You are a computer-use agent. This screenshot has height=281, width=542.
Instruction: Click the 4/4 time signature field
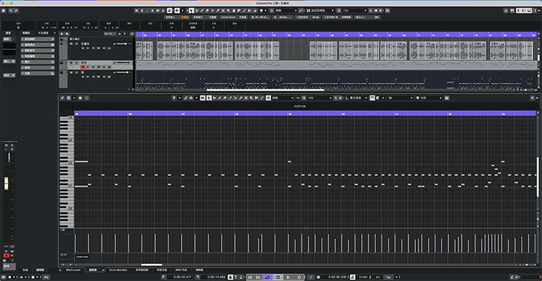tap(377, 277)
